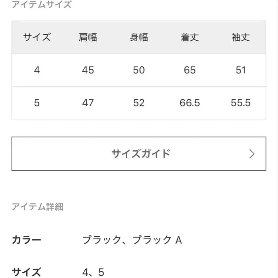Expand the アイテムサイズ section
Screen dimensions: 278x278
tap(41, 5)
